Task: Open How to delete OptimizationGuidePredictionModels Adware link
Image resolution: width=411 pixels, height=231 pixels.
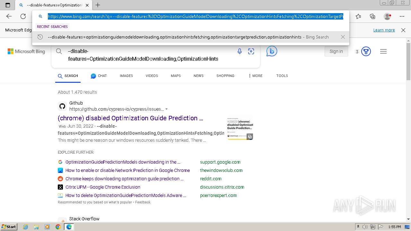Action: click(126, 195)
